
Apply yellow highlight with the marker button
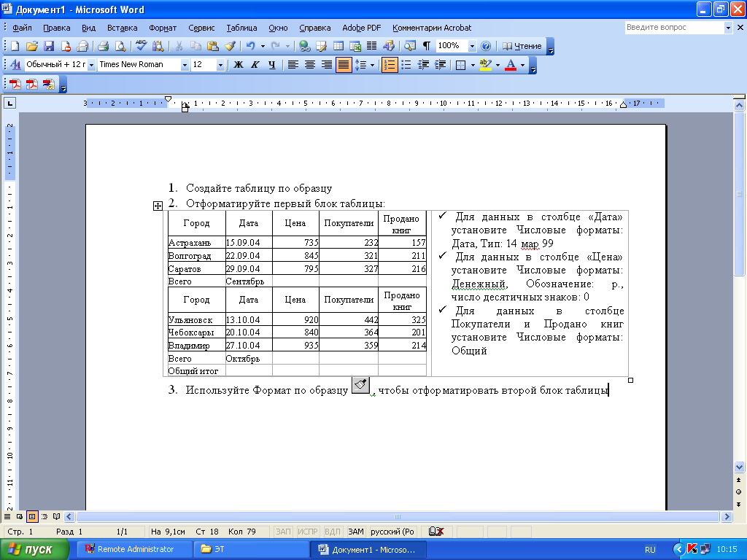coord(485,65)
